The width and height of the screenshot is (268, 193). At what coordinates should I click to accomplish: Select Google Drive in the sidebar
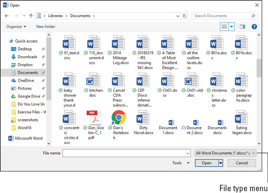(x=29, y=96)
